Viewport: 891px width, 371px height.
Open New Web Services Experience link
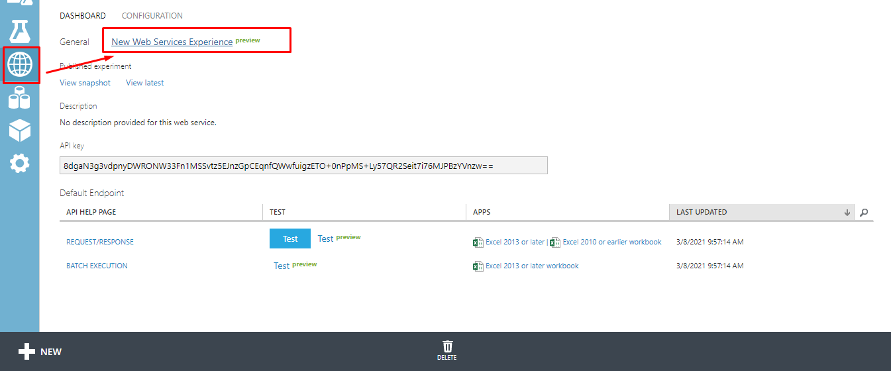[x=172, y=42]
